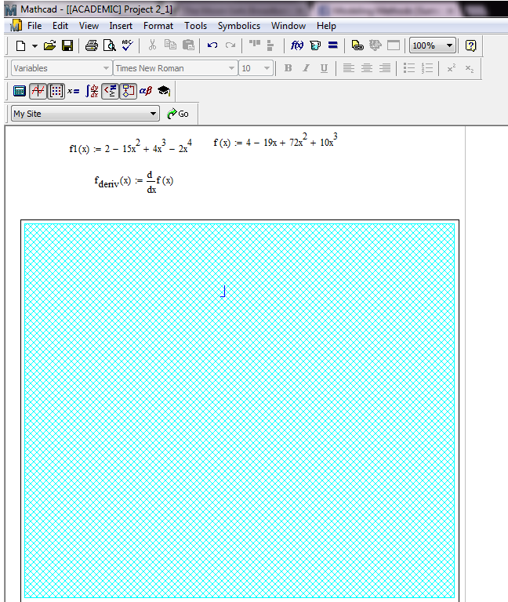Open the Edit menu
Image resolution: width=508 pixels, height=602 pixels.
60,26
